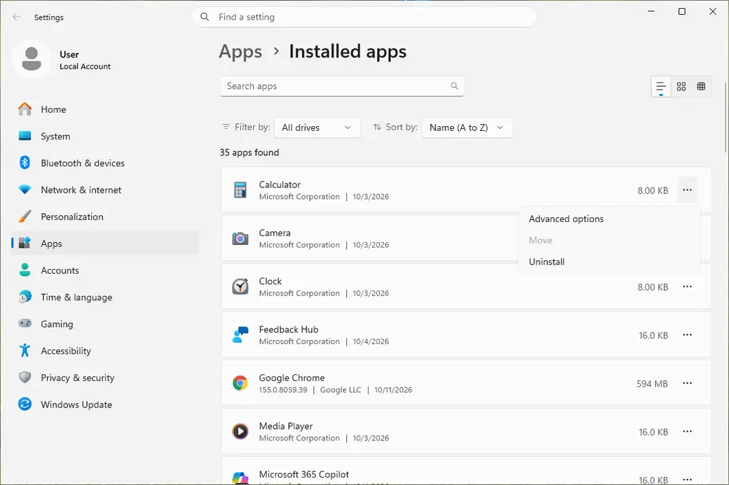
Task: Click the 35 apps found text
Action: (249, 152)
